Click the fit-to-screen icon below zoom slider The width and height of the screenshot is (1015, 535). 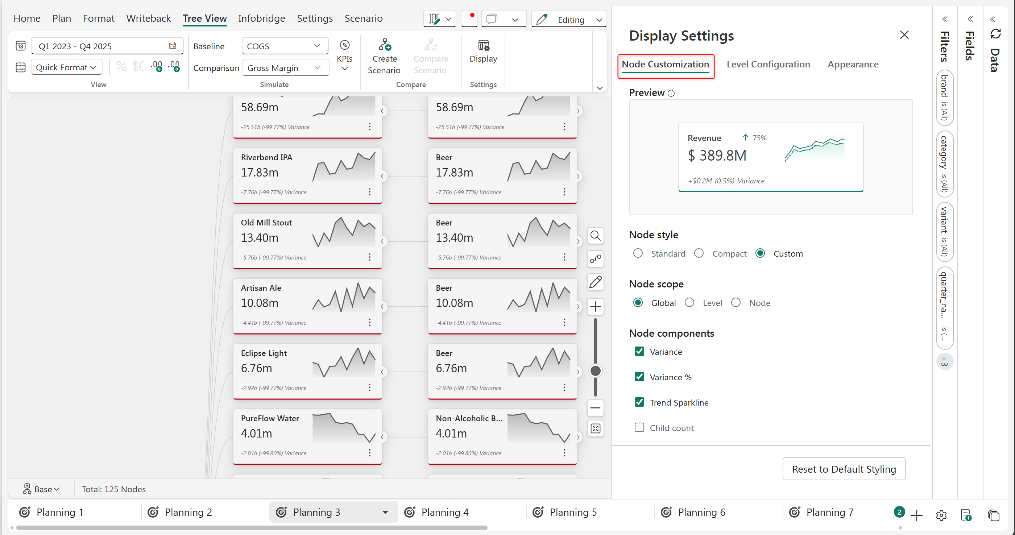pos(595,428)
